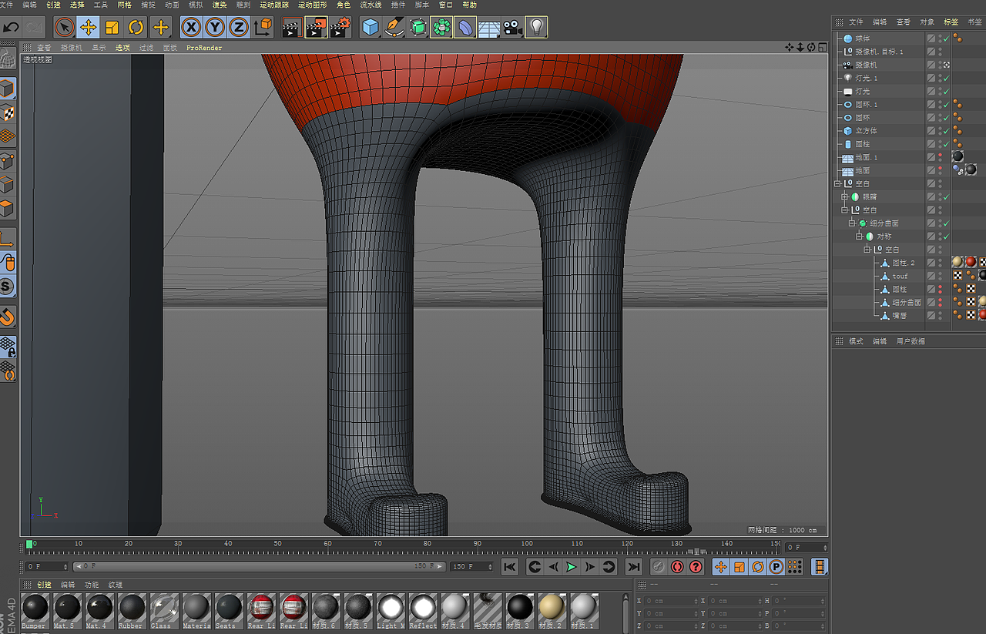Image resolution: width=986 pixels, height=634 pixels.
Task: Click frame 60 on the timeline ruler
Action: coord(327,545)
